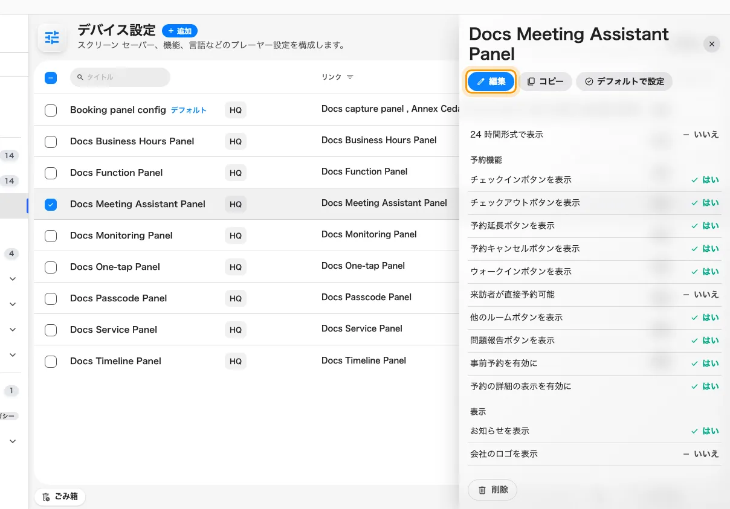Check the Docs Service Panel checkbox
This screenshot has height=509, width=730.
[51, 330]
